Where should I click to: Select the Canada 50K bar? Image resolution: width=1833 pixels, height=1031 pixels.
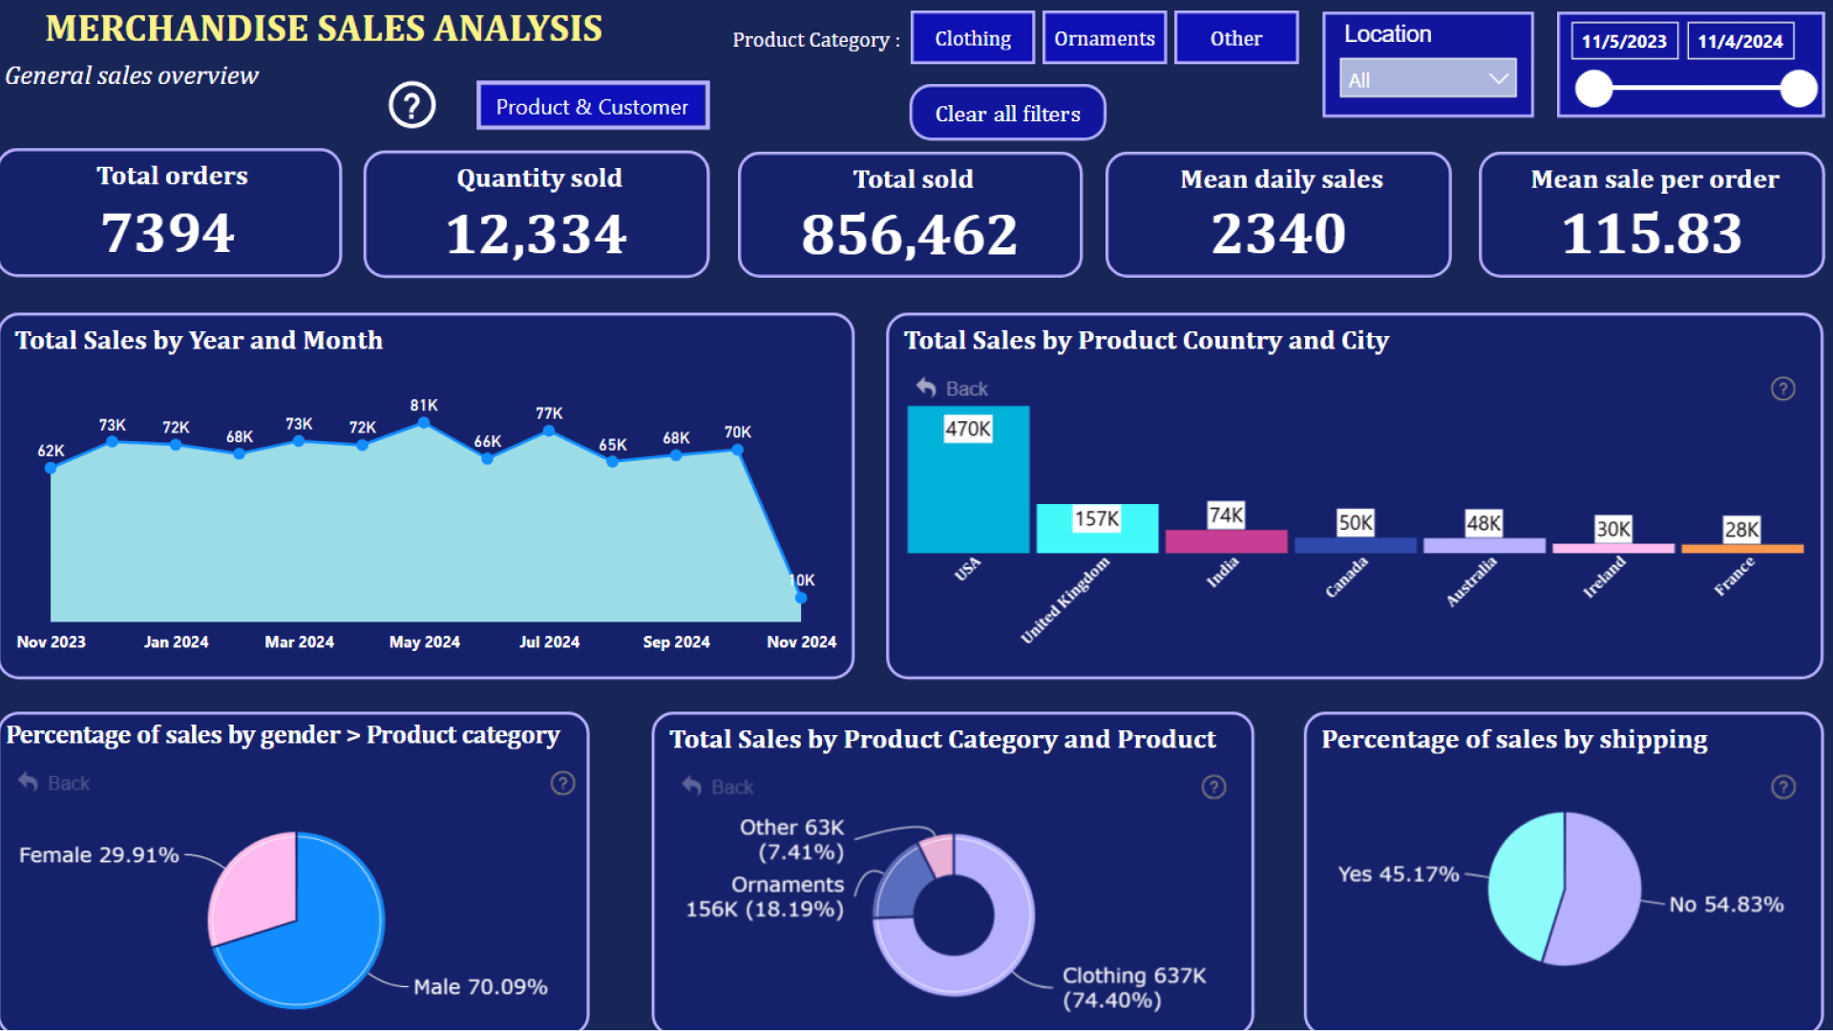tap(1355, 545)
